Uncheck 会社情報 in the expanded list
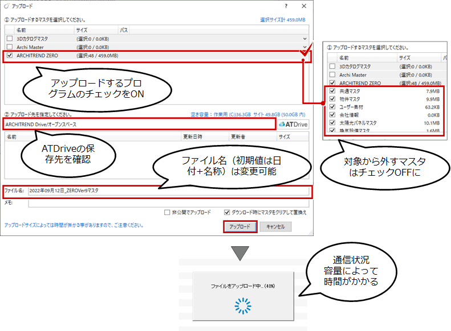The height and width of the screenshot is (331, 451). 332,115
